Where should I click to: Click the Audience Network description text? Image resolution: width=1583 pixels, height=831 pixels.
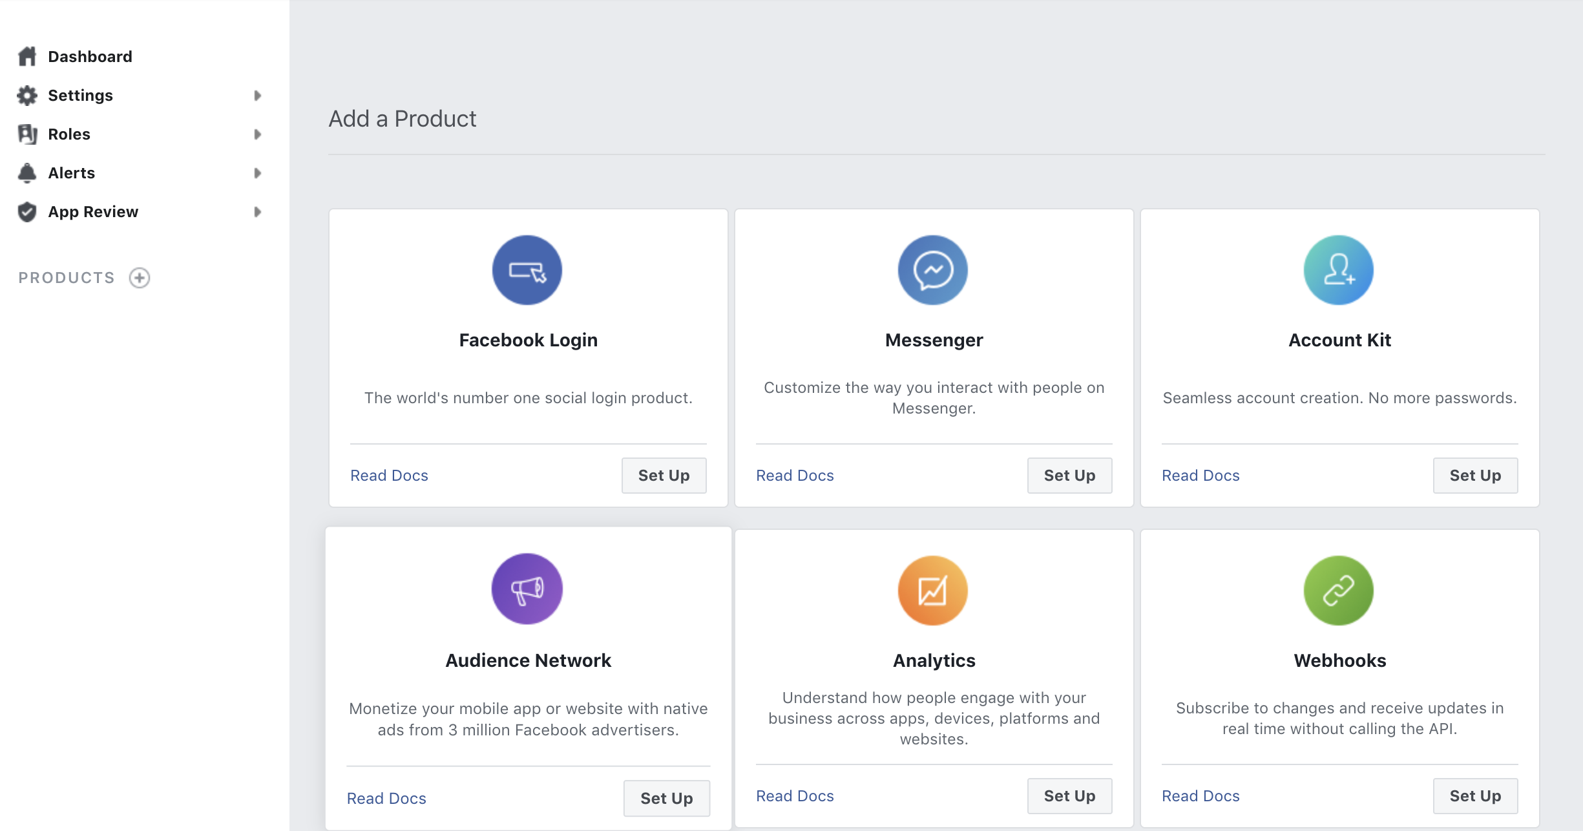click(x=529, y=719)
